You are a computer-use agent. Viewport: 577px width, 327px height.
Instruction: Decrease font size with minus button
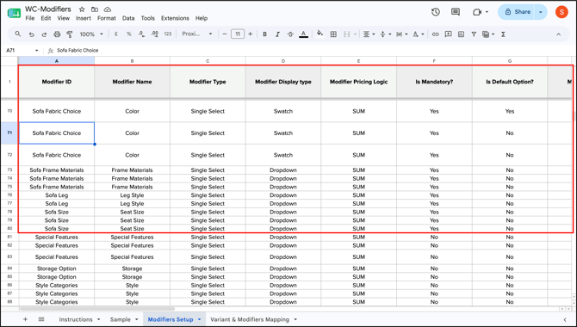[x=225, y=34]
